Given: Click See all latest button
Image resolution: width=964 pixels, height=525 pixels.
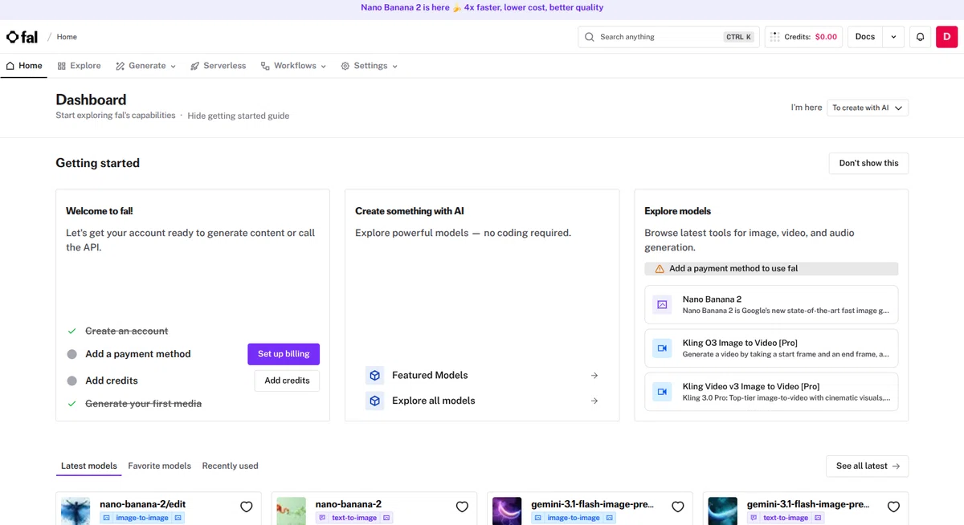Looking at the screenshot, I should (868, 466).
